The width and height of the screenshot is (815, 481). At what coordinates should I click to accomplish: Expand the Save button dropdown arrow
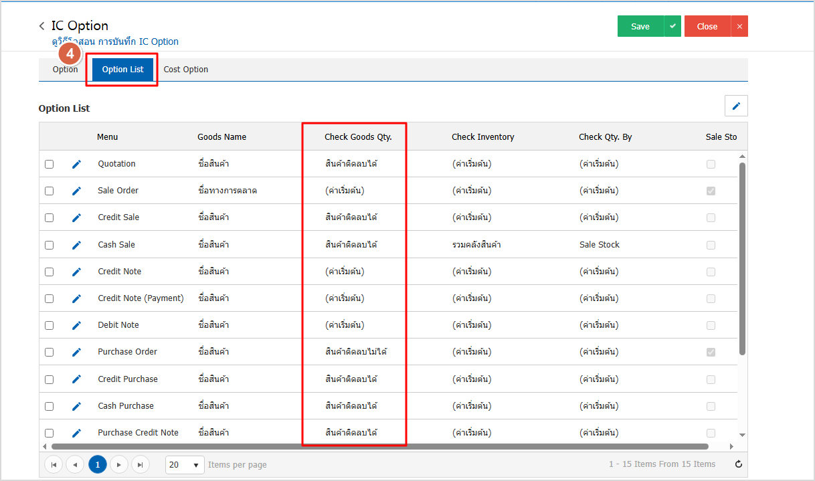click(672, 26)
